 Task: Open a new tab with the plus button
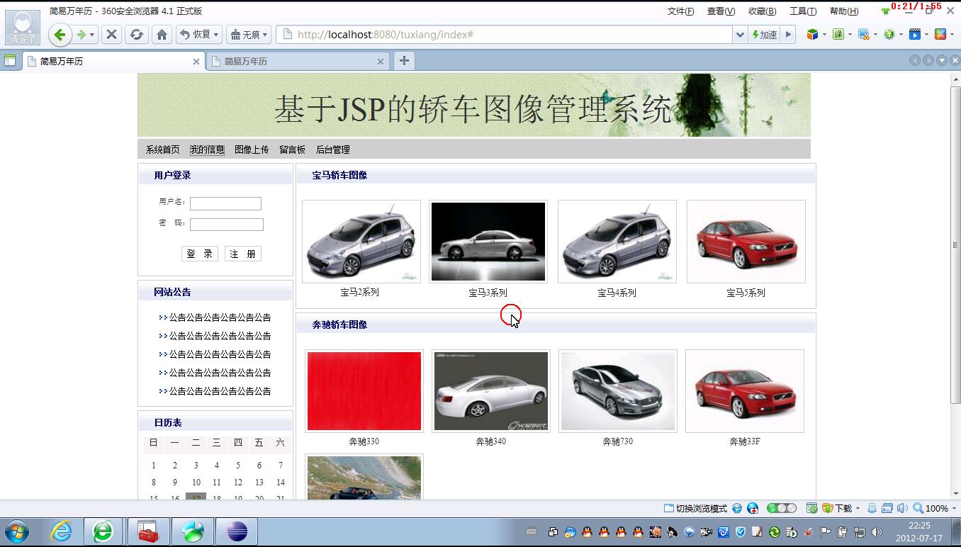[404, 61]
